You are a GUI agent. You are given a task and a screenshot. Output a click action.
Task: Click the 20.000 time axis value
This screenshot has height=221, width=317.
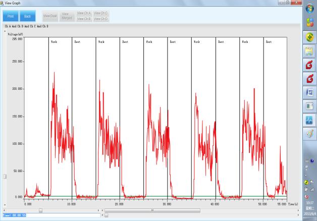click(119, 204)
